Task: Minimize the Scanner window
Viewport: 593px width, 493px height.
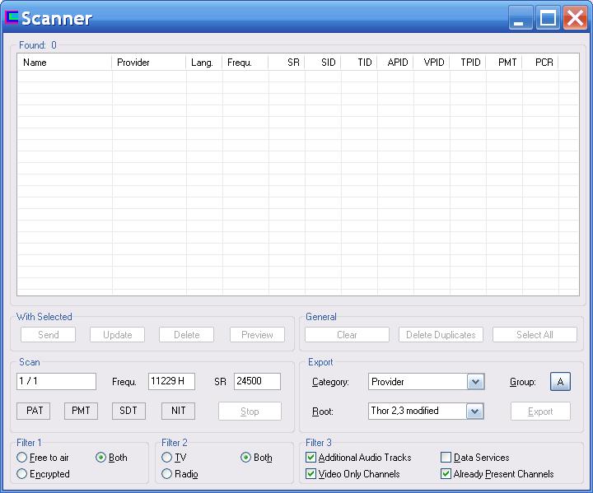Action: 521,17
